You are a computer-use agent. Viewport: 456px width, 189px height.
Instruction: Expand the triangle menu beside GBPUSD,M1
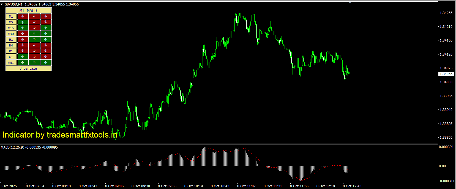pos(2,4)
